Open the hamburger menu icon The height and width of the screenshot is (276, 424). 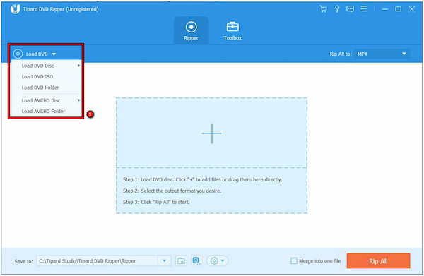(x=364, y=9)
